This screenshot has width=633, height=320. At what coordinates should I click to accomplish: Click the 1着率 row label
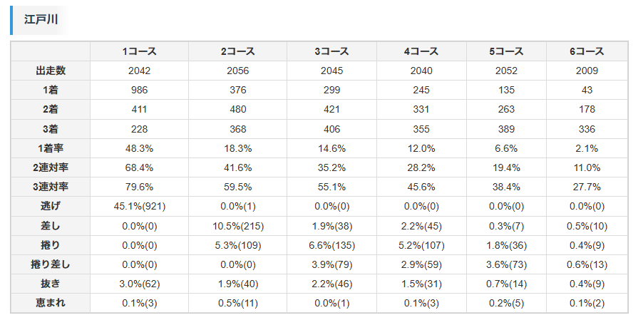(51, 148)
